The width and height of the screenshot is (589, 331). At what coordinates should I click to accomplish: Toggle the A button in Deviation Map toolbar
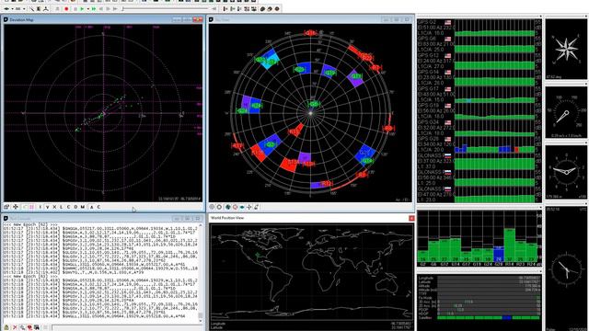[92, 207]
